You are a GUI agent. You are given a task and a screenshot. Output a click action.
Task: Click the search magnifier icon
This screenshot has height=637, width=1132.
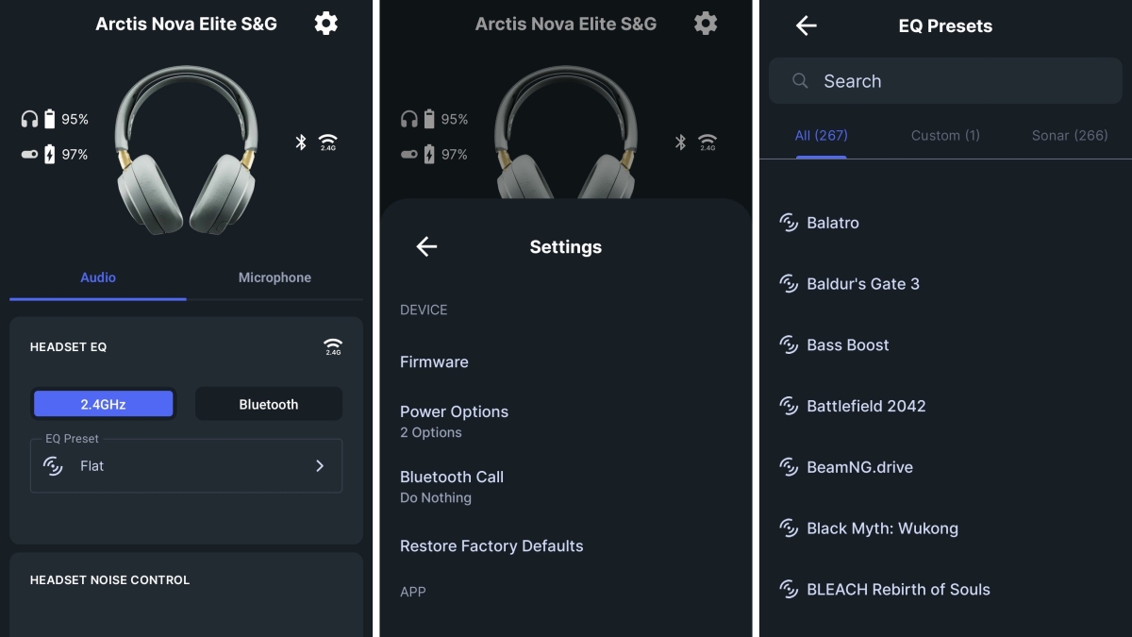point(800,81)
